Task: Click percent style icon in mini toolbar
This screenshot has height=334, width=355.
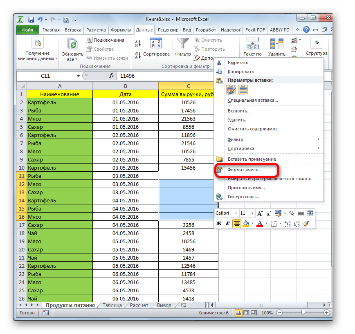Action: (x=292, y=213)
